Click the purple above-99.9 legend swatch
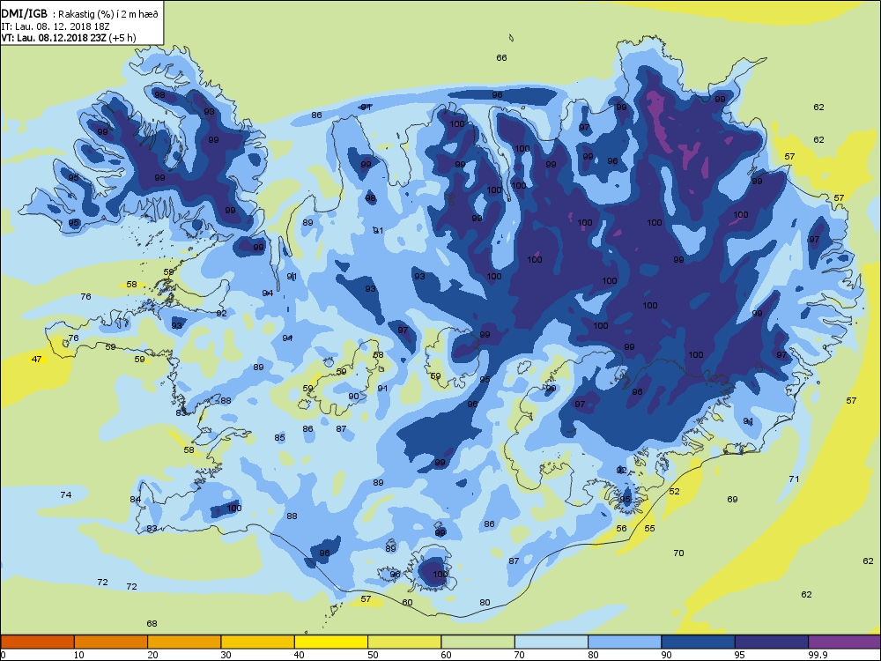 point(845,642)
